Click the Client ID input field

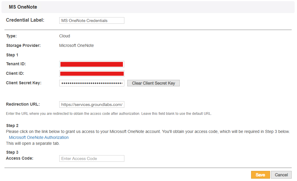(x=91, y=73)
